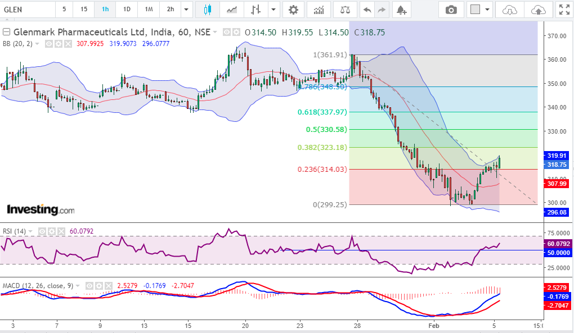The image size is (574, 333).
Task: Remove the RSI (14) indicator
Action: tap(61, 231)
